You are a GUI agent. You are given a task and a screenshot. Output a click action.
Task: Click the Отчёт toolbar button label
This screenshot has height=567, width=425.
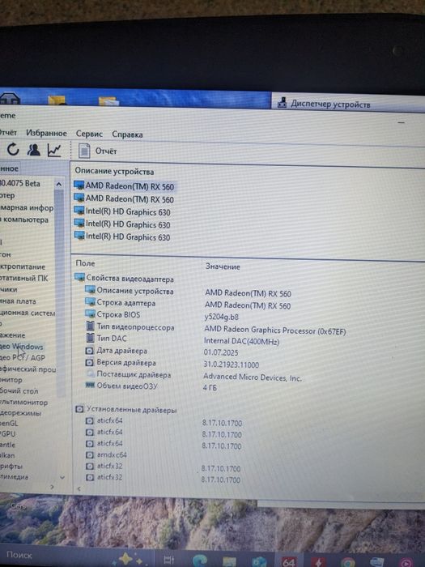tap(106, 151)
